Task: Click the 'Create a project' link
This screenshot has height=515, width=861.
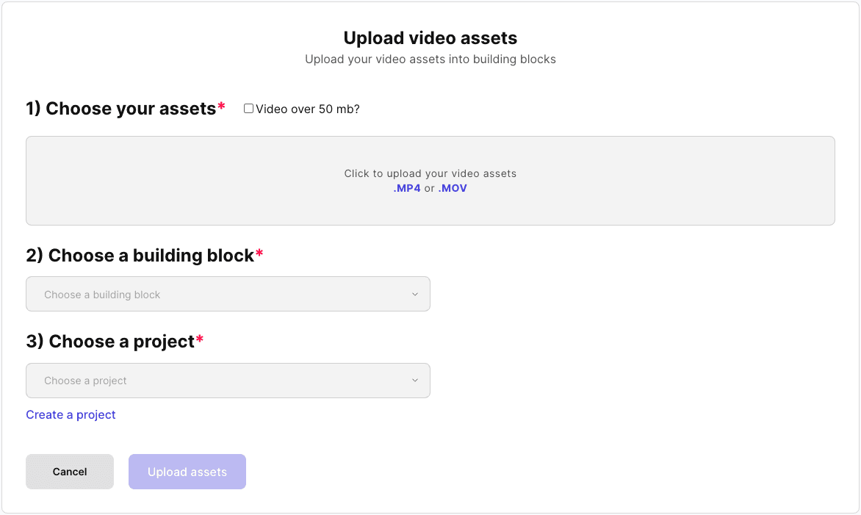Action: [71, 414]
